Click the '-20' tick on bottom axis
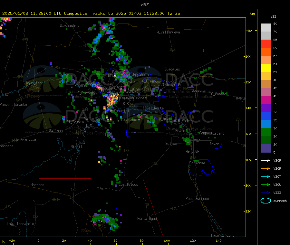The width and height of the screenshot is (290, 245). pos(12,240)
